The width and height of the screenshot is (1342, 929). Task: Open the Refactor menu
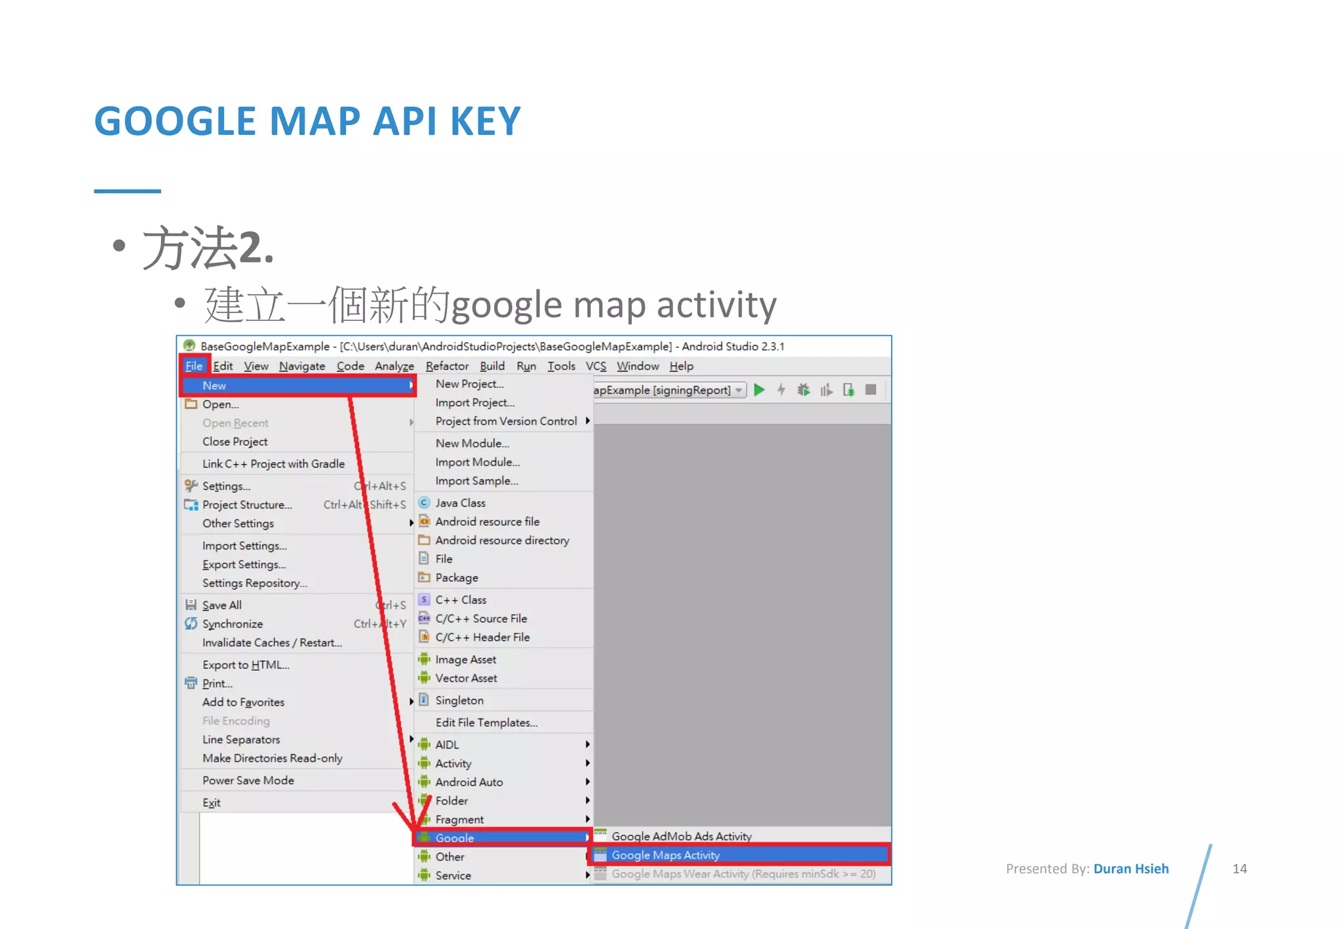pyautogui.click(x=448, y=366)
